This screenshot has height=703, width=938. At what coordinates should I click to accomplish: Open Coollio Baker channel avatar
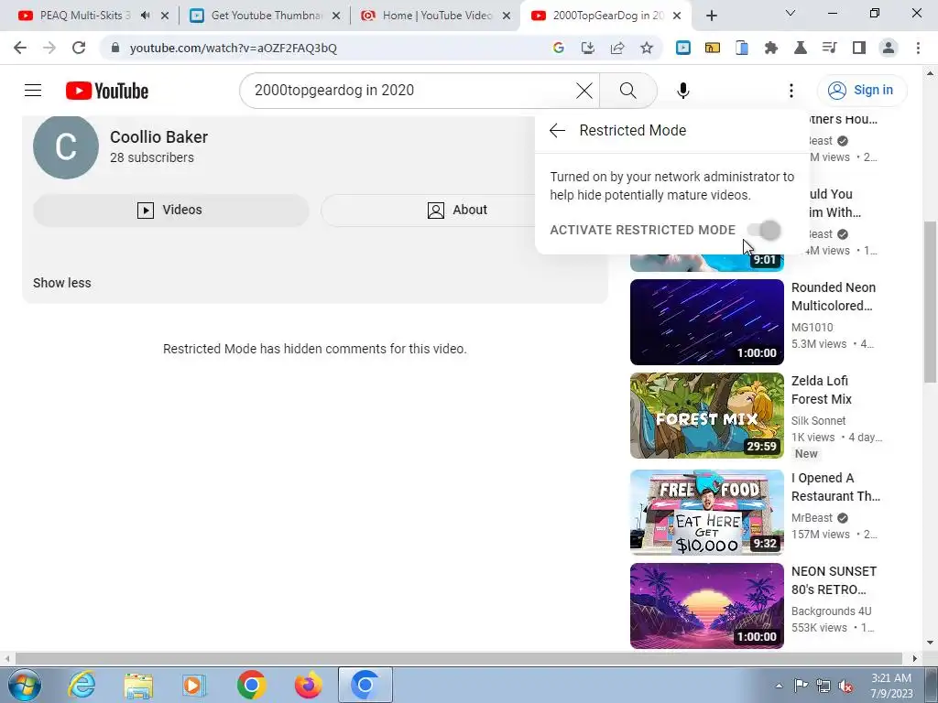66,146
